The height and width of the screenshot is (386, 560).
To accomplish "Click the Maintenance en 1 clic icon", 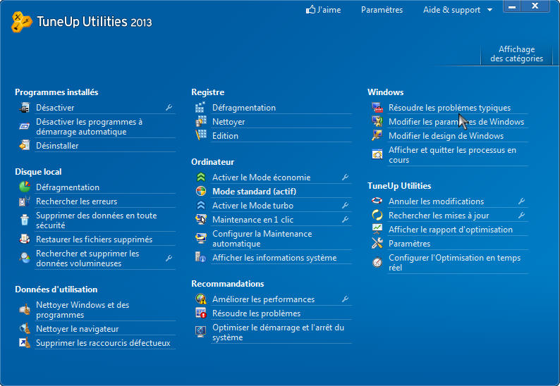I will point(201,219).
